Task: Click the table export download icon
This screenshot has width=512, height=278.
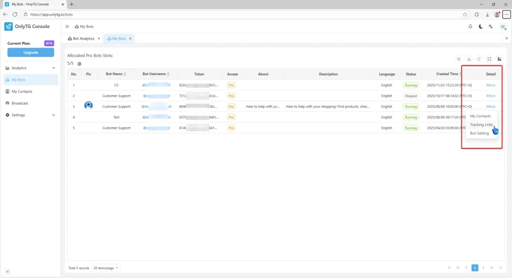Action: pyautogui.click(x=469, y=59)
